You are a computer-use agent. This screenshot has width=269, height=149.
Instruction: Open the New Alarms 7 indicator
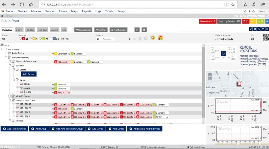point(208,21)
